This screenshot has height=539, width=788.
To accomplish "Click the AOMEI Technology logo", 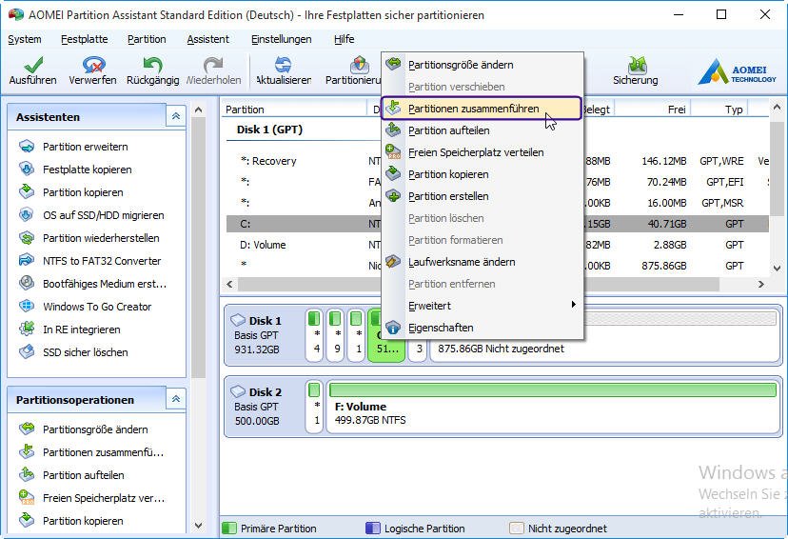I will click(x=737, y=70).
